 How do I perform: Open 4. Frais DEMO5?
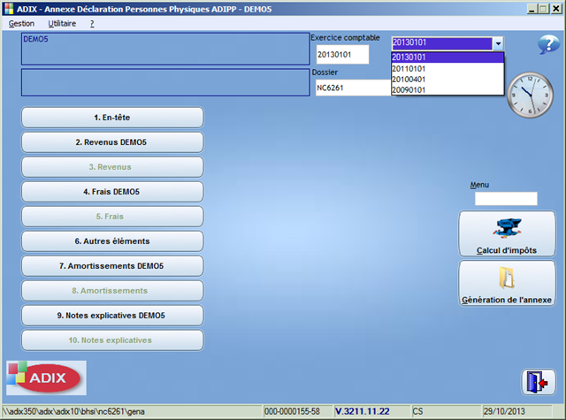pos(112,192)
